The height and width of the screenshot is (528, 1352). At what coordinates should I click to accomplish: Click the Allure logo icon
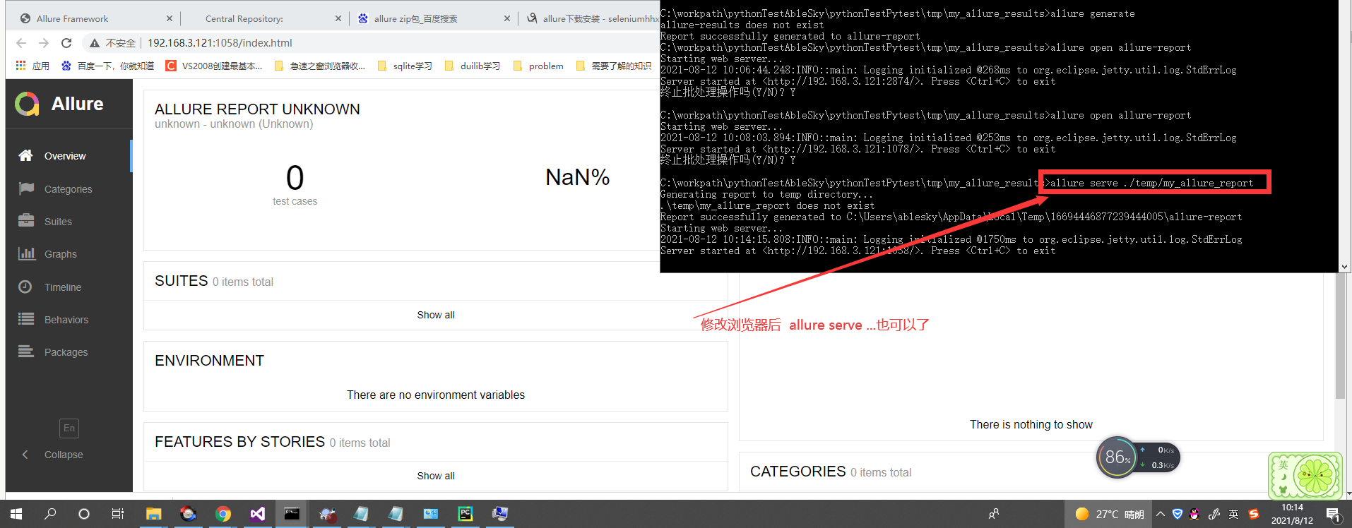point(27,104)
